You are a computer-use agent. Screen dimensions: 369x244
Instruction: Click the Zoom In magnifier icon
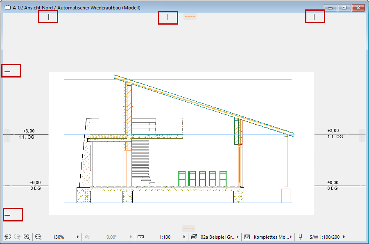click(27, 237)
